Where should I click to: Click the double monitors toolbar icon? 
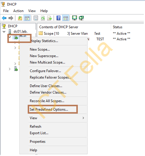(81, 18)
